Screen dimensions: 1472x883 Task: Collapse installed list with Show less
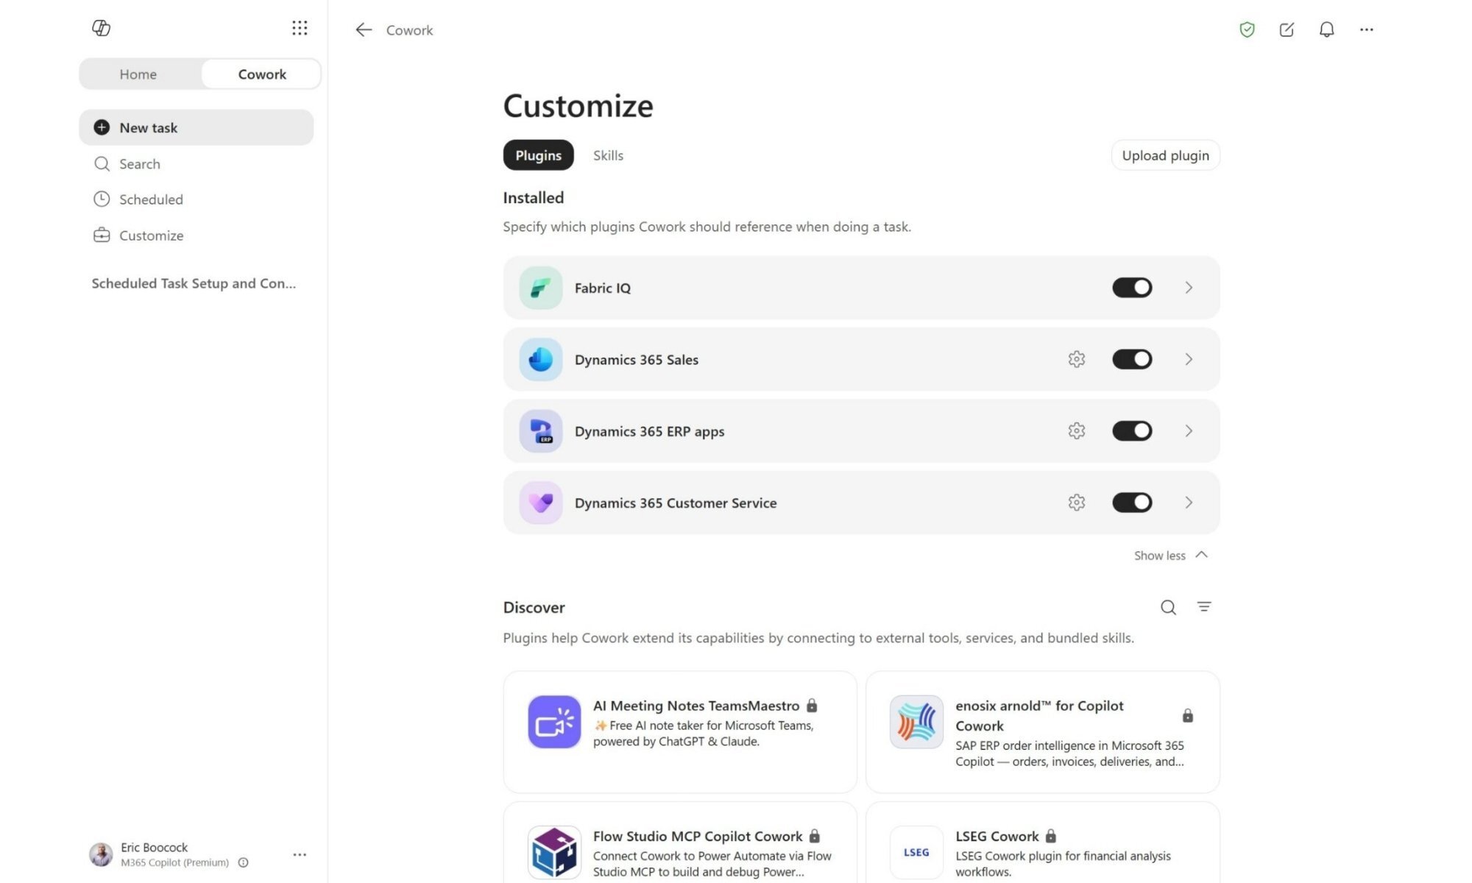click(1171, 556)
